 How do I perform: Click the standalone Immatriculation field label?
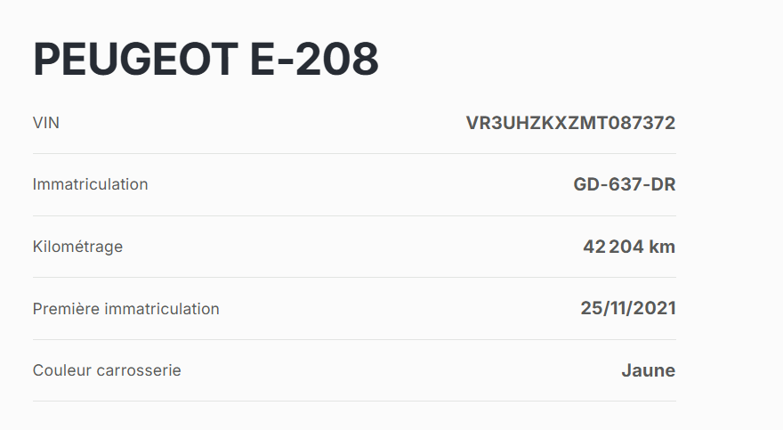pos(90,184)
